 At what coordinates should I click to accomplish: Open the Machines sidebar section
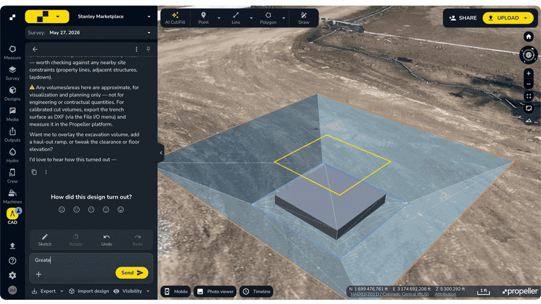(12, 197)
